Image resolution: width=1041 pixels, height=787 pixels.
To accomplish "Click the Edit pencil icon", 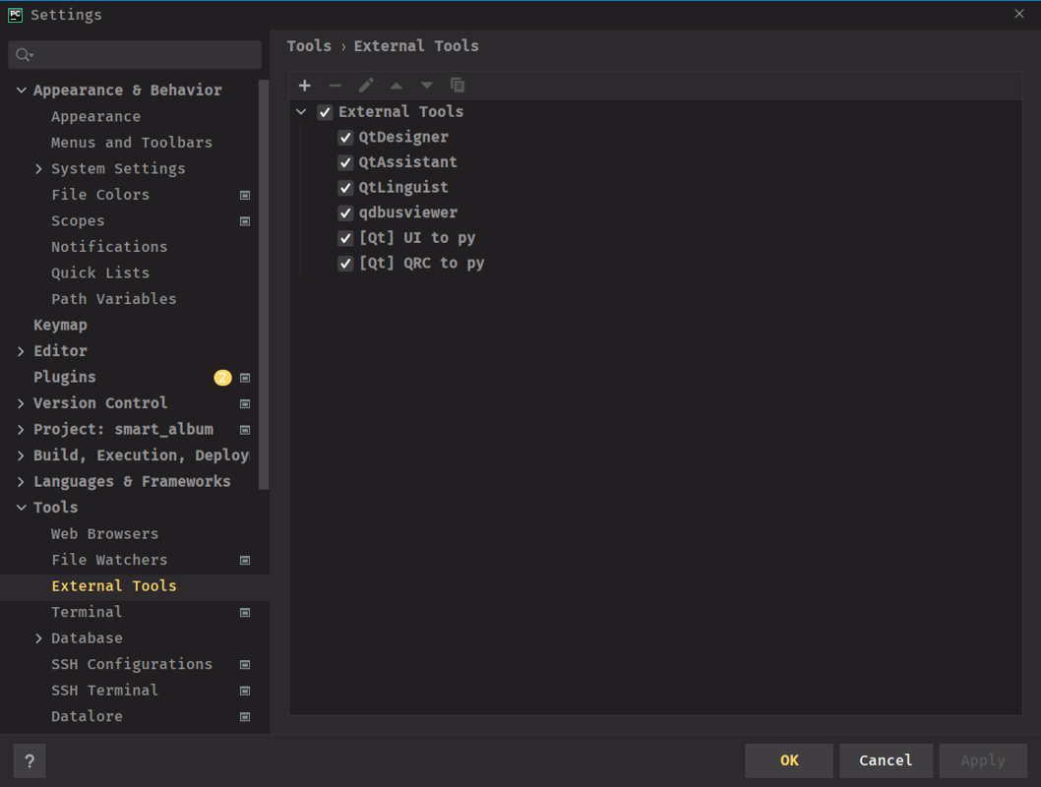I will point(366,86).
